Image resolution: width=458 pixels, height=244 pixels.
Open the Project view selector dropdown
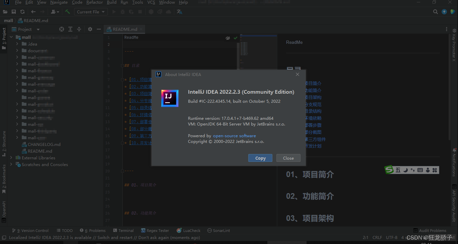26,29
